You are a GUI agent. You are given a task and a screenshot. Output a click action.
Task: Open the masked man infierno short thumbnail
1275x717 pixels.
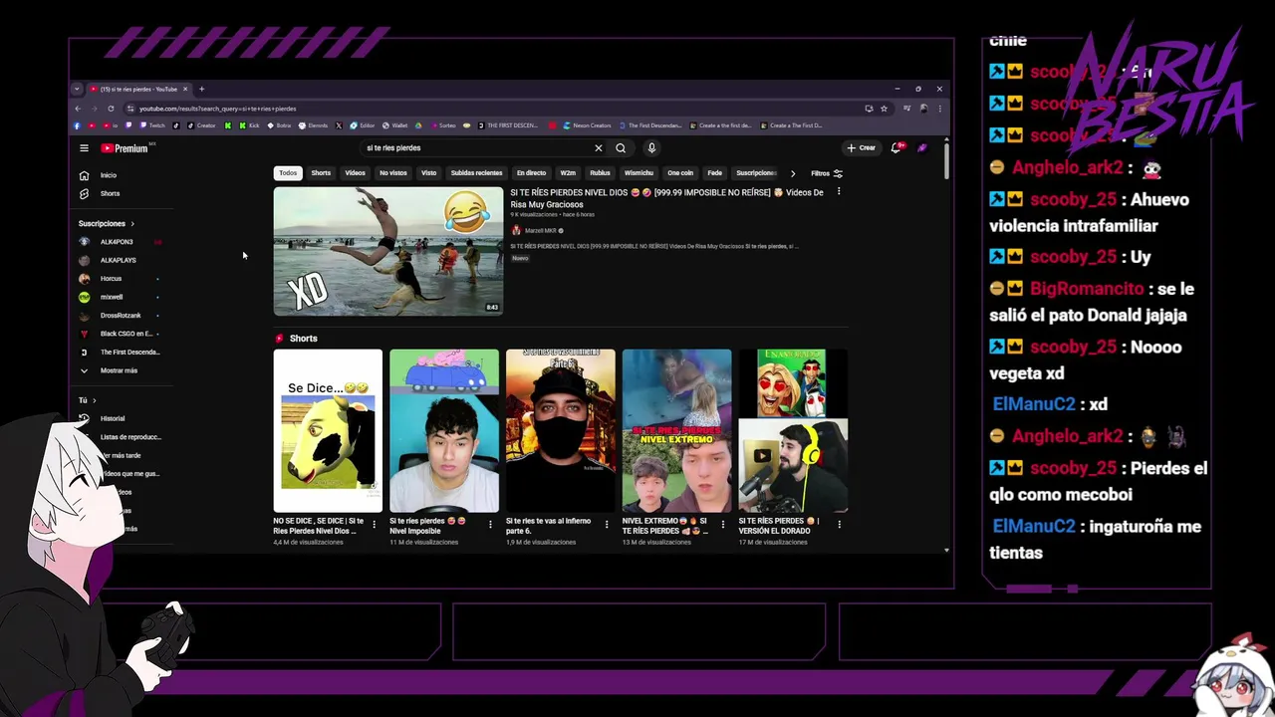(561, 430)
